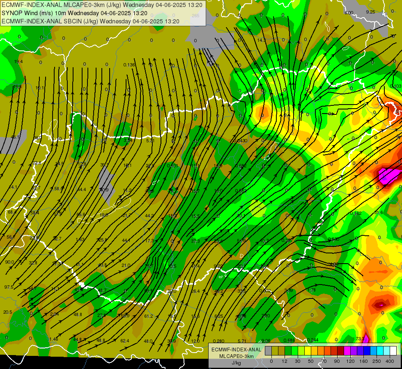This screenshot has width=402, height=369.
Task: Select legend scale value 70
Action: tap(324, 362)
